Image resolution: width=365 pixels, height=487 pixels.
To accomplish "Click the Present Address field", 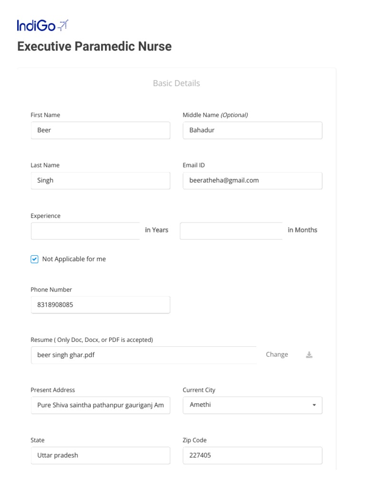I will point(100,405).
